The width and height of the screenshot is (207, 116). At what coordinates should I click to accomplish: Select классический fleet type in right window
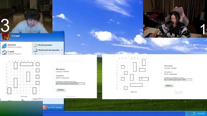click(x=173, y=74)
